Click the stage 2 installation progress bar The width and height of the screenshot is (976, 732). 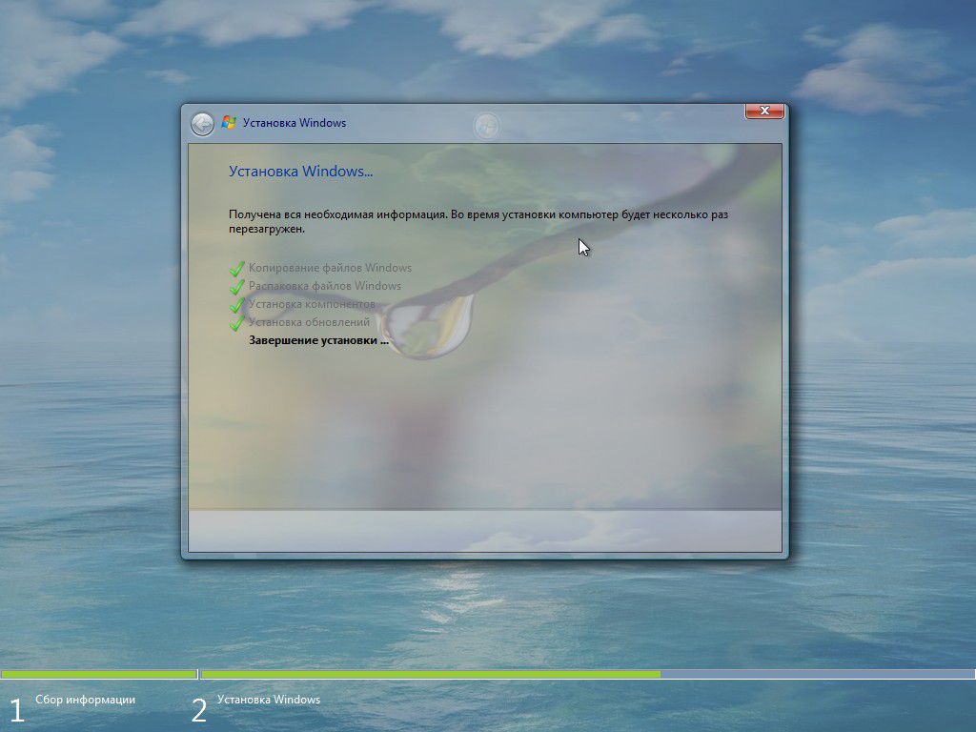point(587,674)
